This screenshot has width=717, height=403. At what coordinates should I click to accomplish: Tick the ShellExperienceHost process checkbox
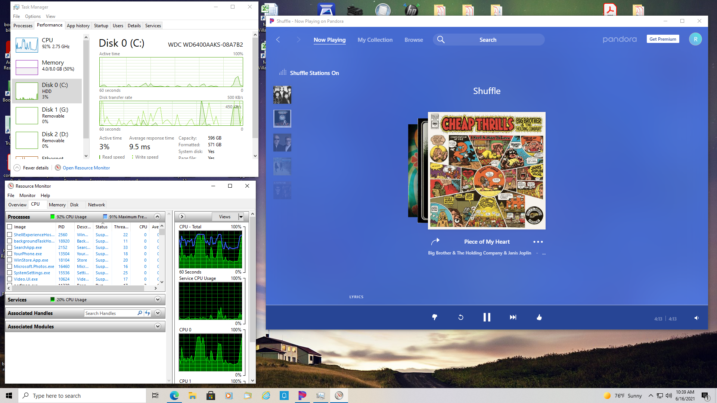(10, 235)
